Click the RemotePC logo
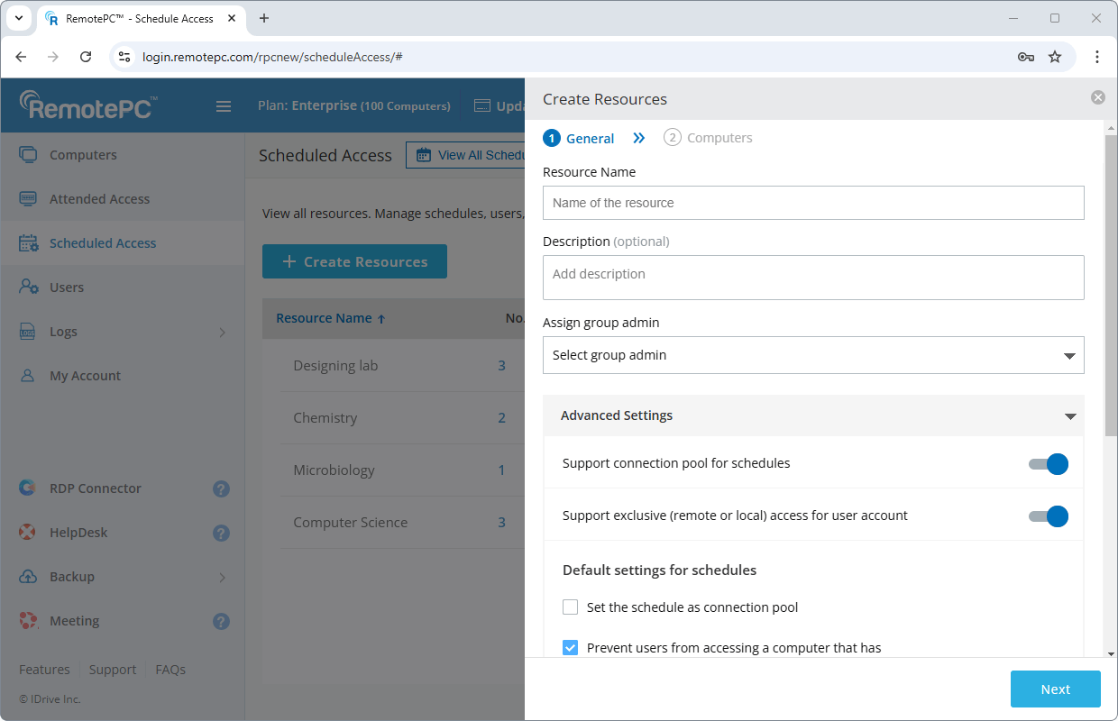 click(88, 105)
